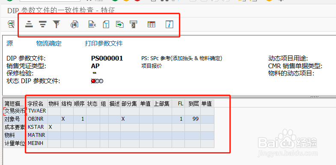Screen dimensions: 336x165
Task: Open the list in word processing
Action: coord(106,24)
